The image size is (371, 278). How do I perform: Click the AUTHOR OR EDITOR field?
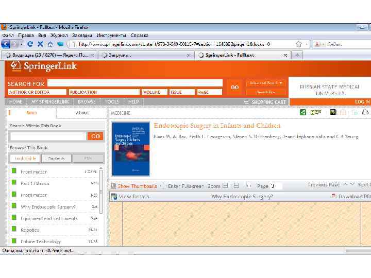tap(37, 92)
